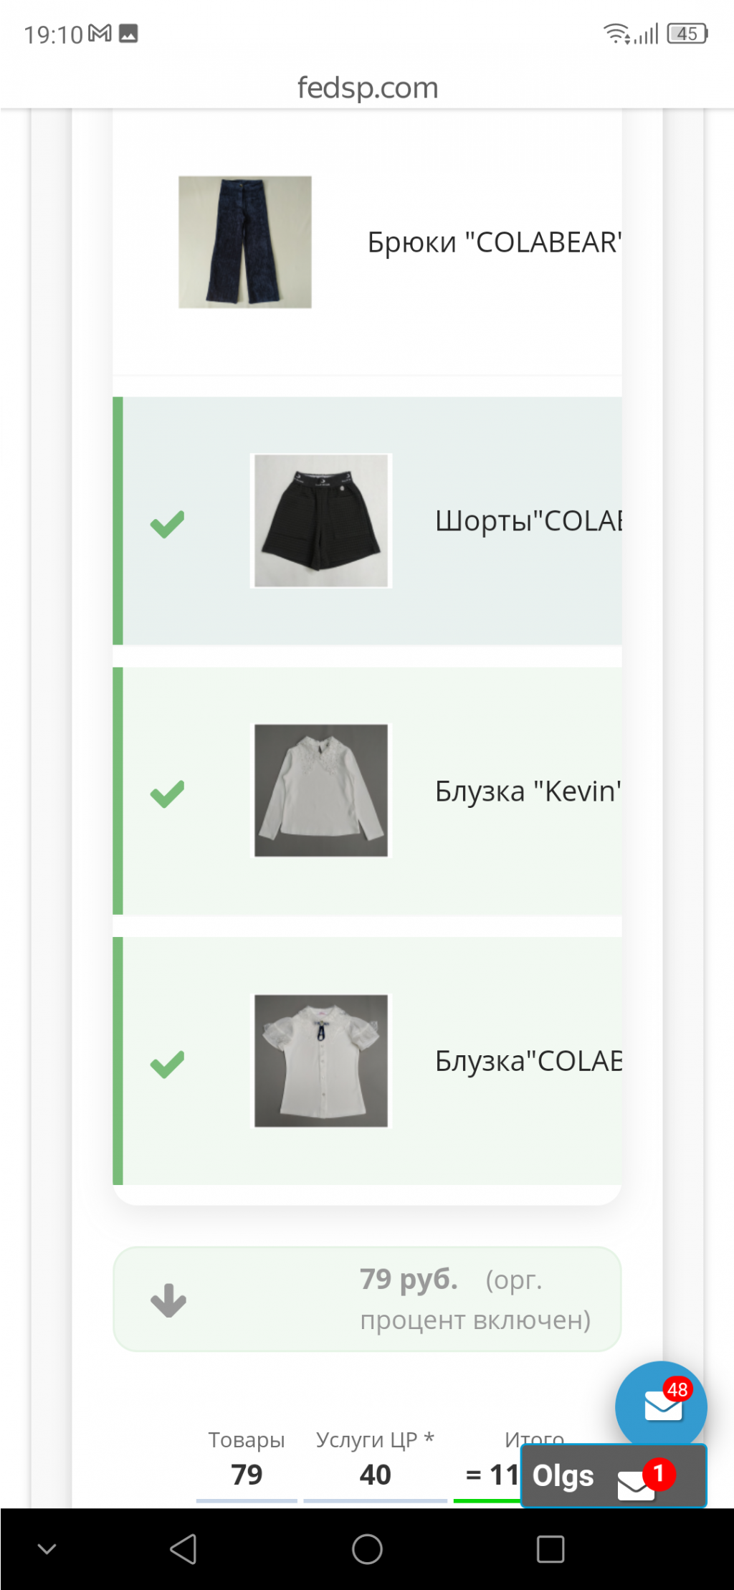This screenshot has height=1590, width=734.
Task: Tap the image notification icon in status bar
Action: pyautogui.click(x=128, y=33)
